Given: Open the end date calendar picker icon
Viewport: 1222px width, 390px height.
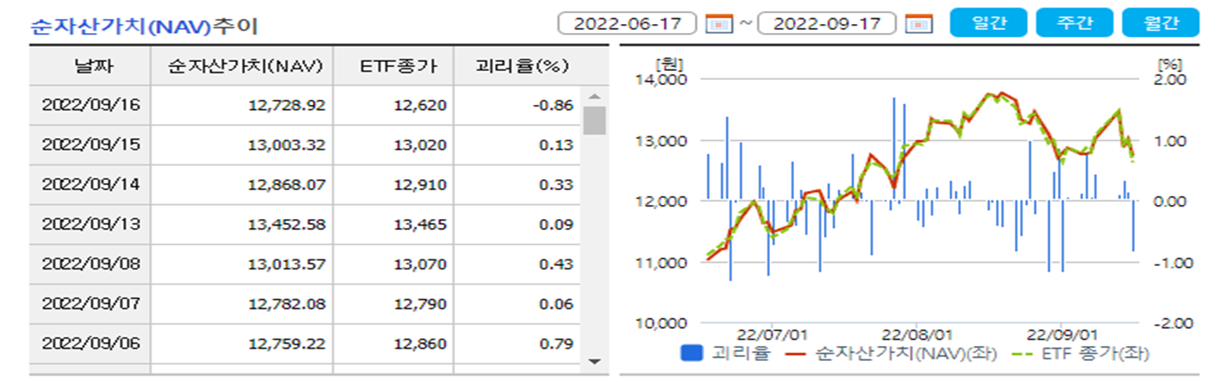Looking at the screenshot, I should (919, 24).
